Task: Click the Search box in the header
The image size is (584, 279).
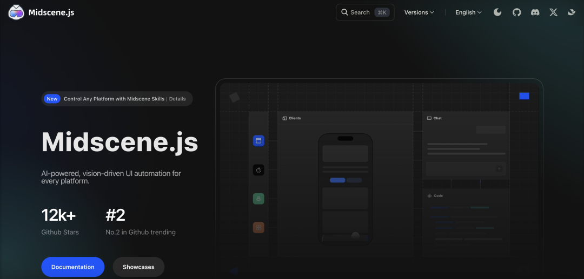Action: (x=365, y=12)
